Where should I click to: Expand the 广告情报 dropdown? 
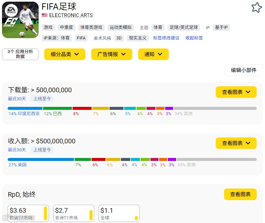(x=112, y=54)
